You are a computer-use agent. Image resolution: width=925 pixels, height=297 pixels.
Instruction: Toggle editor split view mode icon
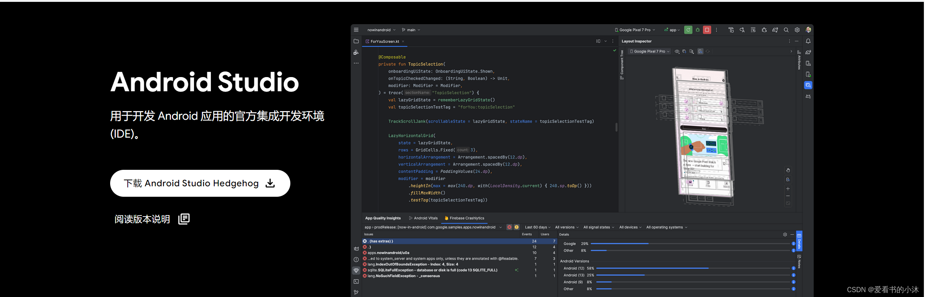point(598,41)
